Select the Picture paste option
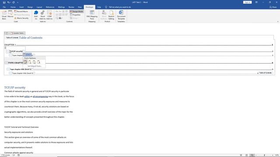Screen dimensions: 280x157 coord(34,62)
